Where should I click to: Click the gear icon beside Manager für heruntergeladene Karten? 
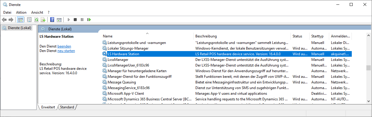[x=104, y=71]
